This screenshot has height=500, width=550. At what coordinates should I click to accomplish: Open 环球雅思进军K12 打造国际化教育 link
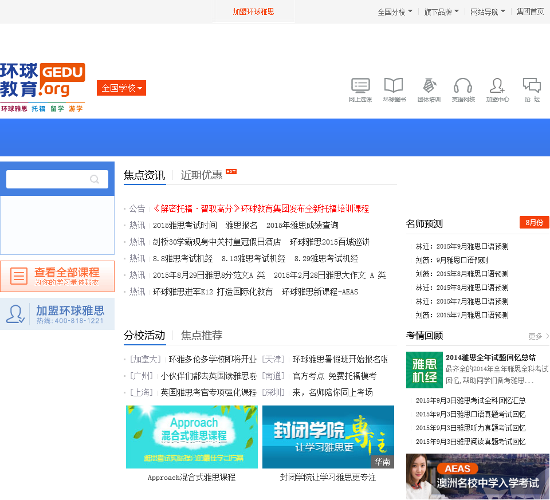[213, 292]
